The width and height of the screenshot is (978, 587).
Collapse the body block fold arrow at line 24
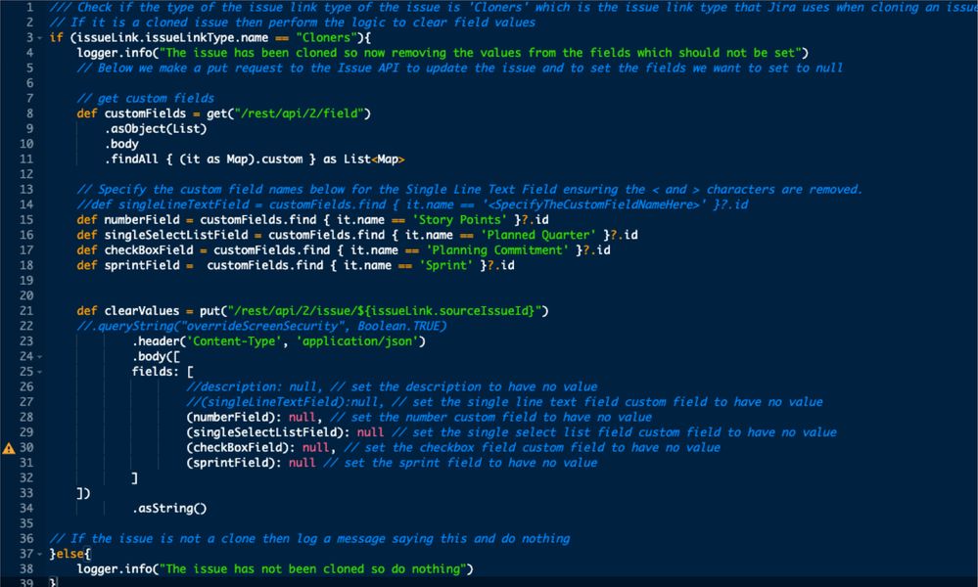(x=40, y=357)
